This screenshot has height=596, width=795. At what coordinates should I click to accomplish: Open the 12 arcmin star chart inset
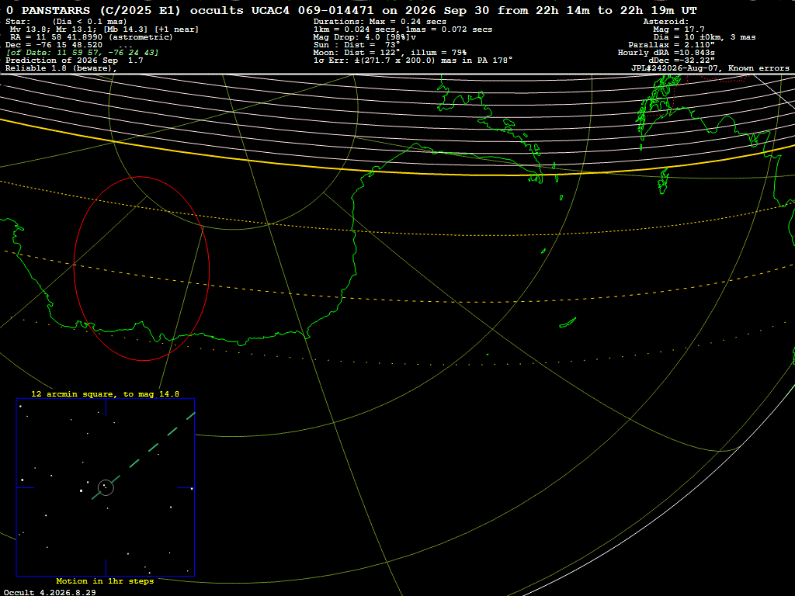tap(106, 487)
